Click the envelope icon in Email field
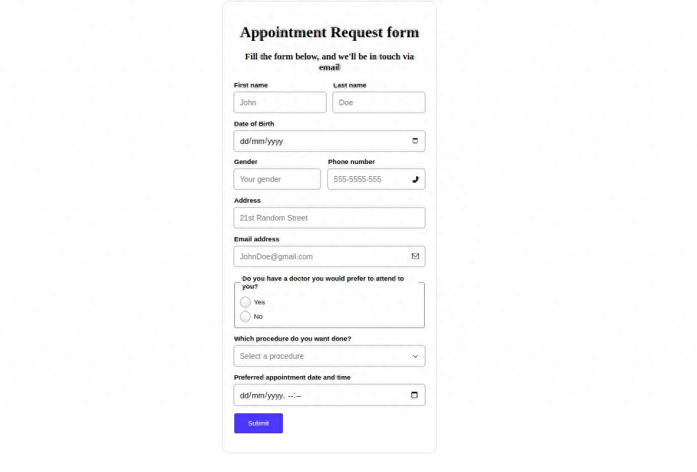The height and width of the screenshot is (472, 697). 415,256
